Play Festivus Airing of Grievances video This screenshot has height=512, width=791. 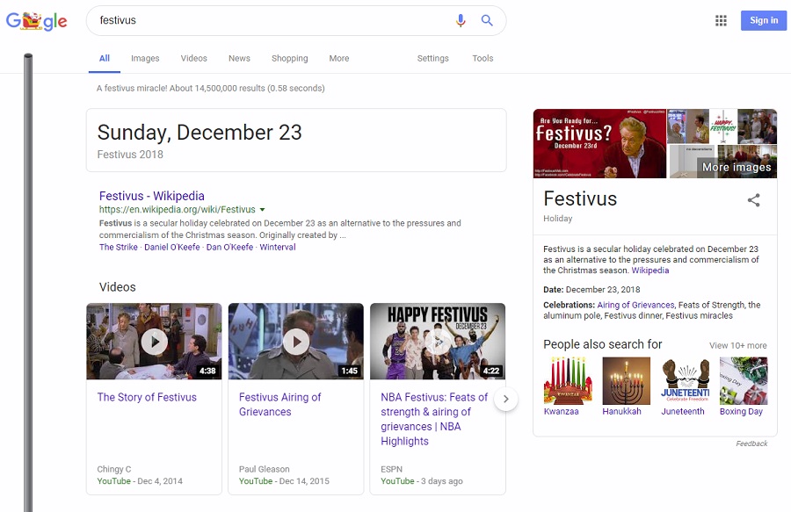295,342
